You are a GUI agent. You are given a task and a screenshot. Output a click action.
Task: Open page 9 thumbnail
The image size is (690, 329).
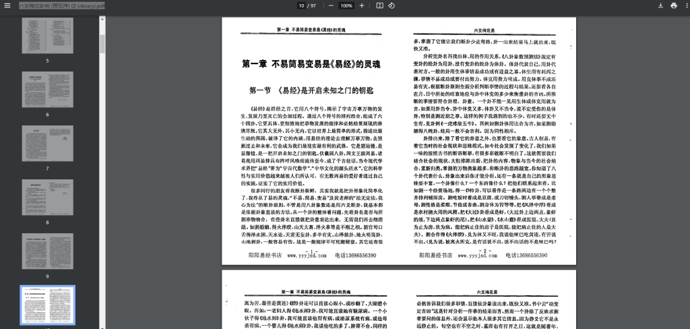[x=48, y=251]
